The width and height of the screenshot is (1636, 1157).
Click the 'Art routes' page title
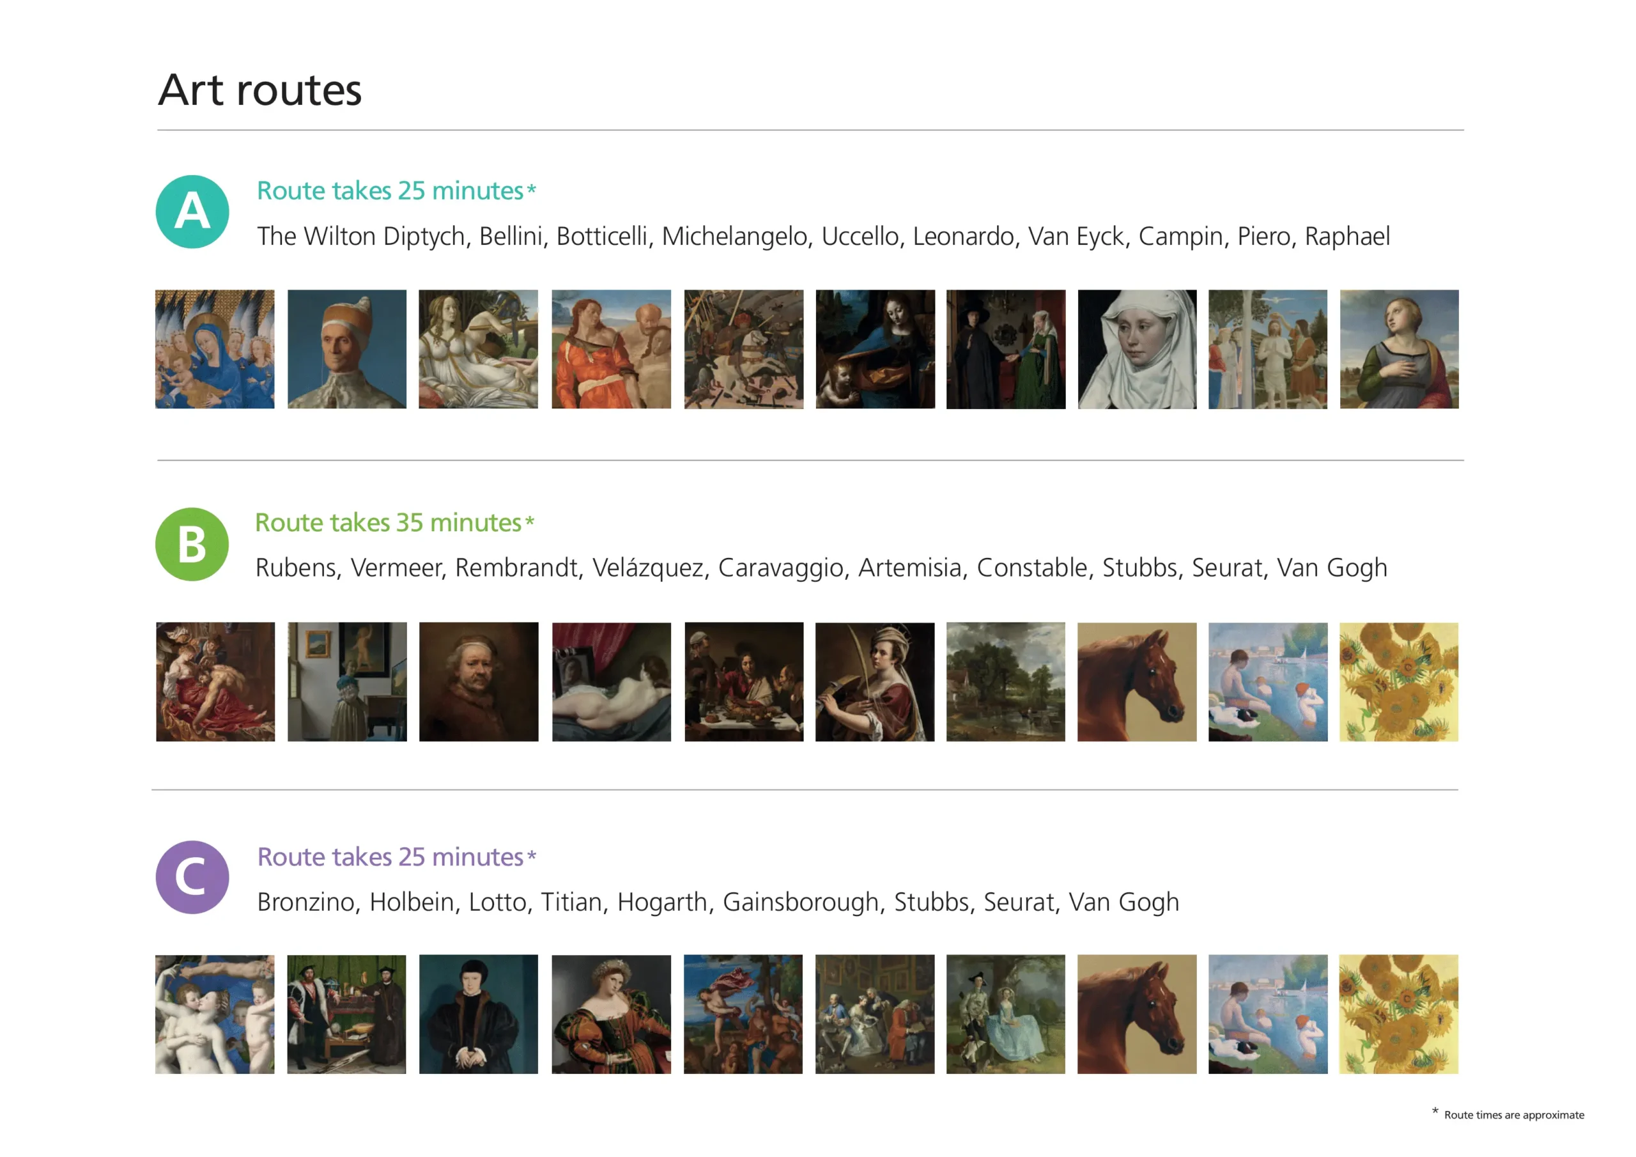(260, 90)
